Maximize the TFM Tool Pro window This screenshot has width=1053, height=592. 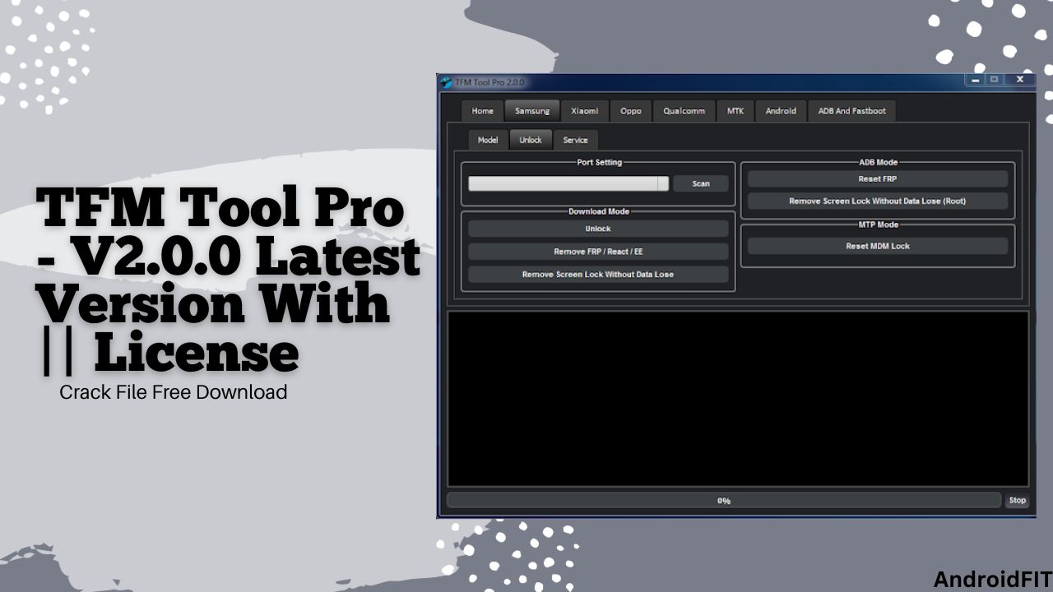pyautogui.click(x=994, y=80)
